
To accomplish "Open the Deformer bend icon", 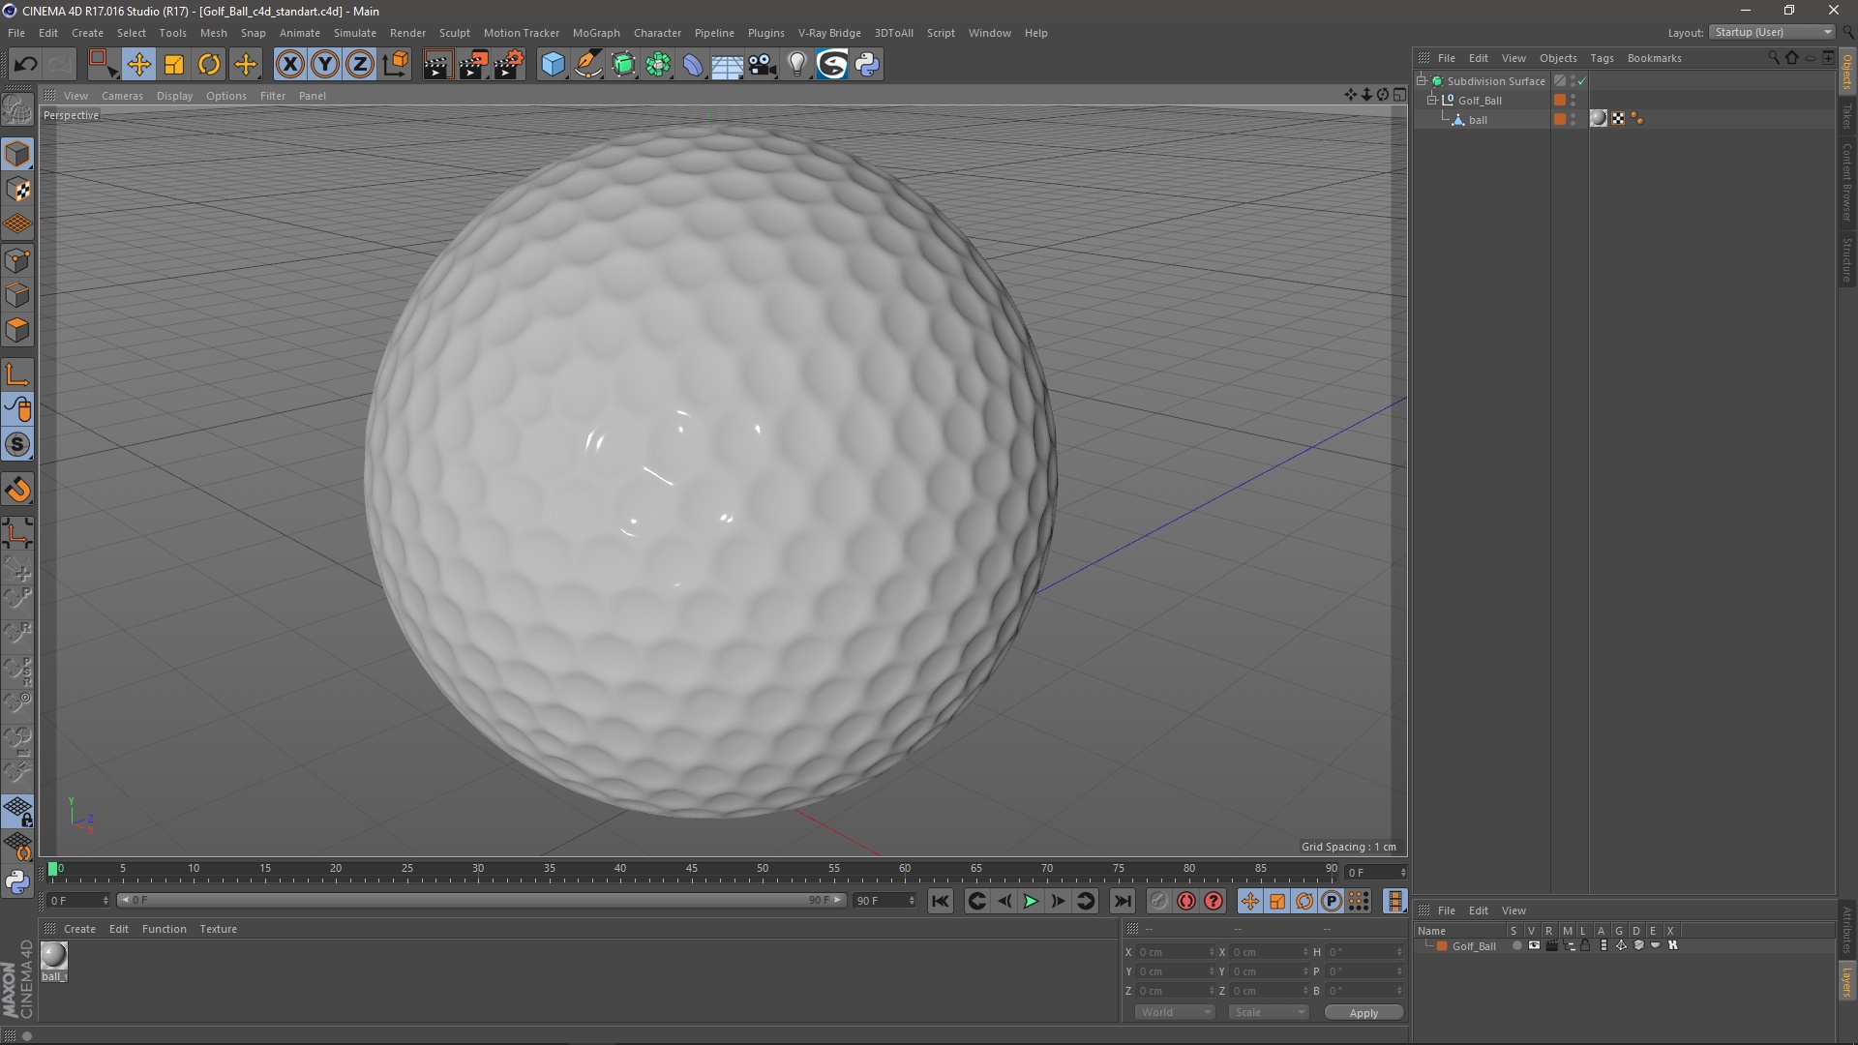I will point(693,65).
